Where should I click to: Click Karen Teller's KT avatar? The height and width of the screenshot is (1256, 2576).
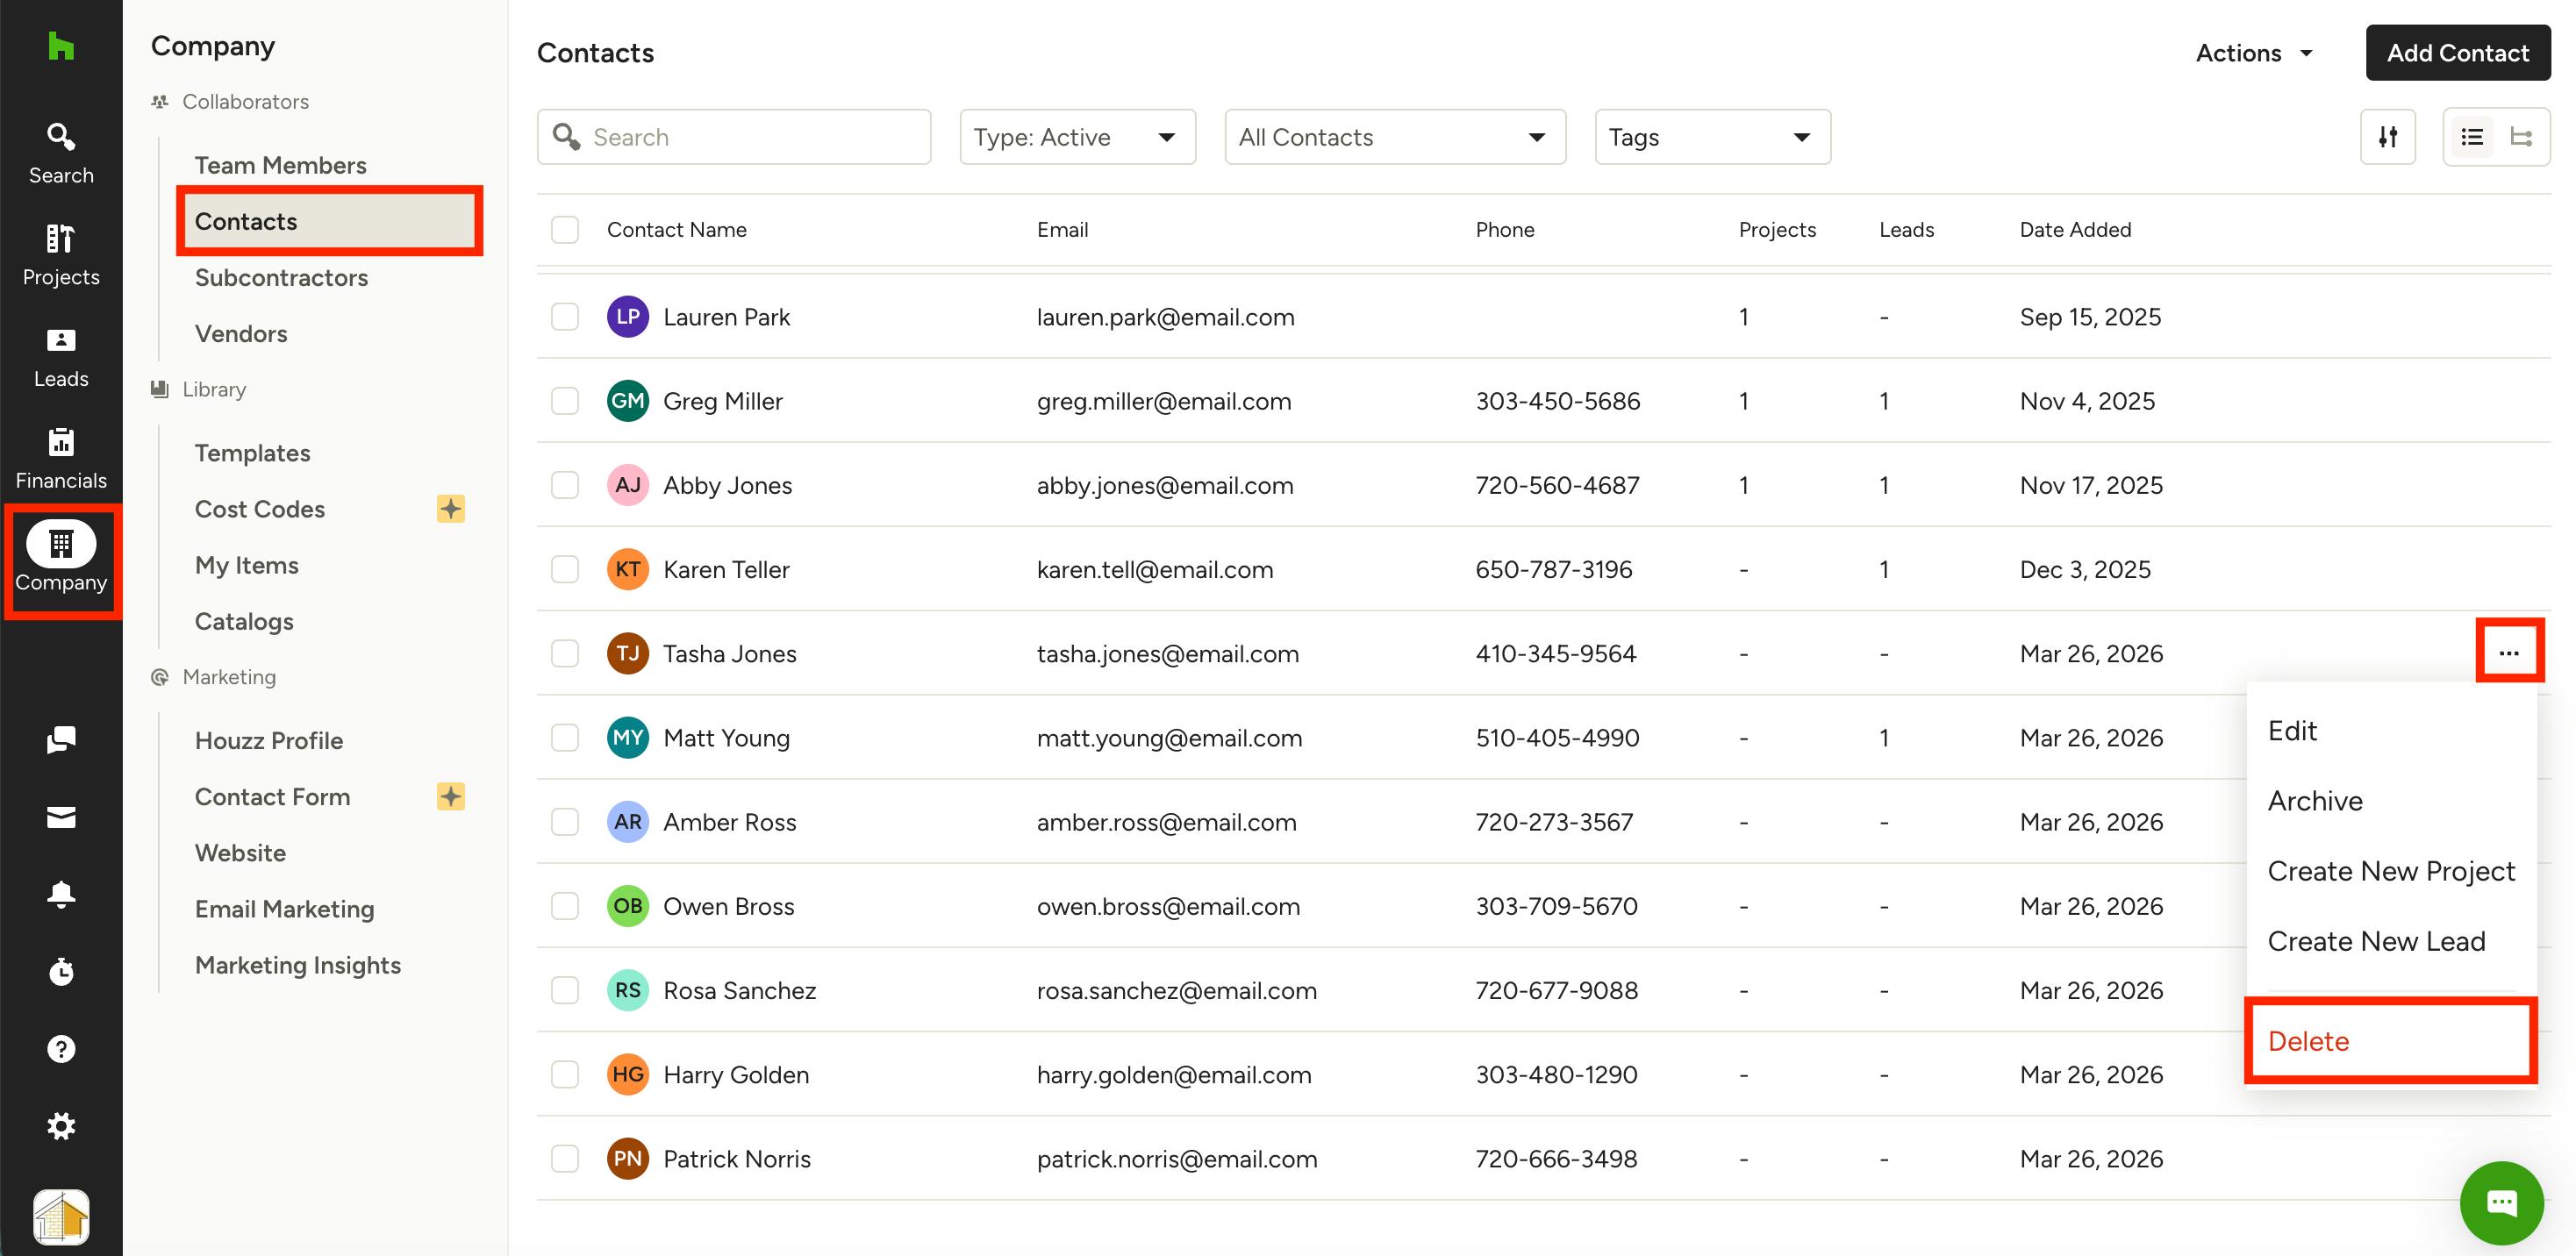coord(628,569)
